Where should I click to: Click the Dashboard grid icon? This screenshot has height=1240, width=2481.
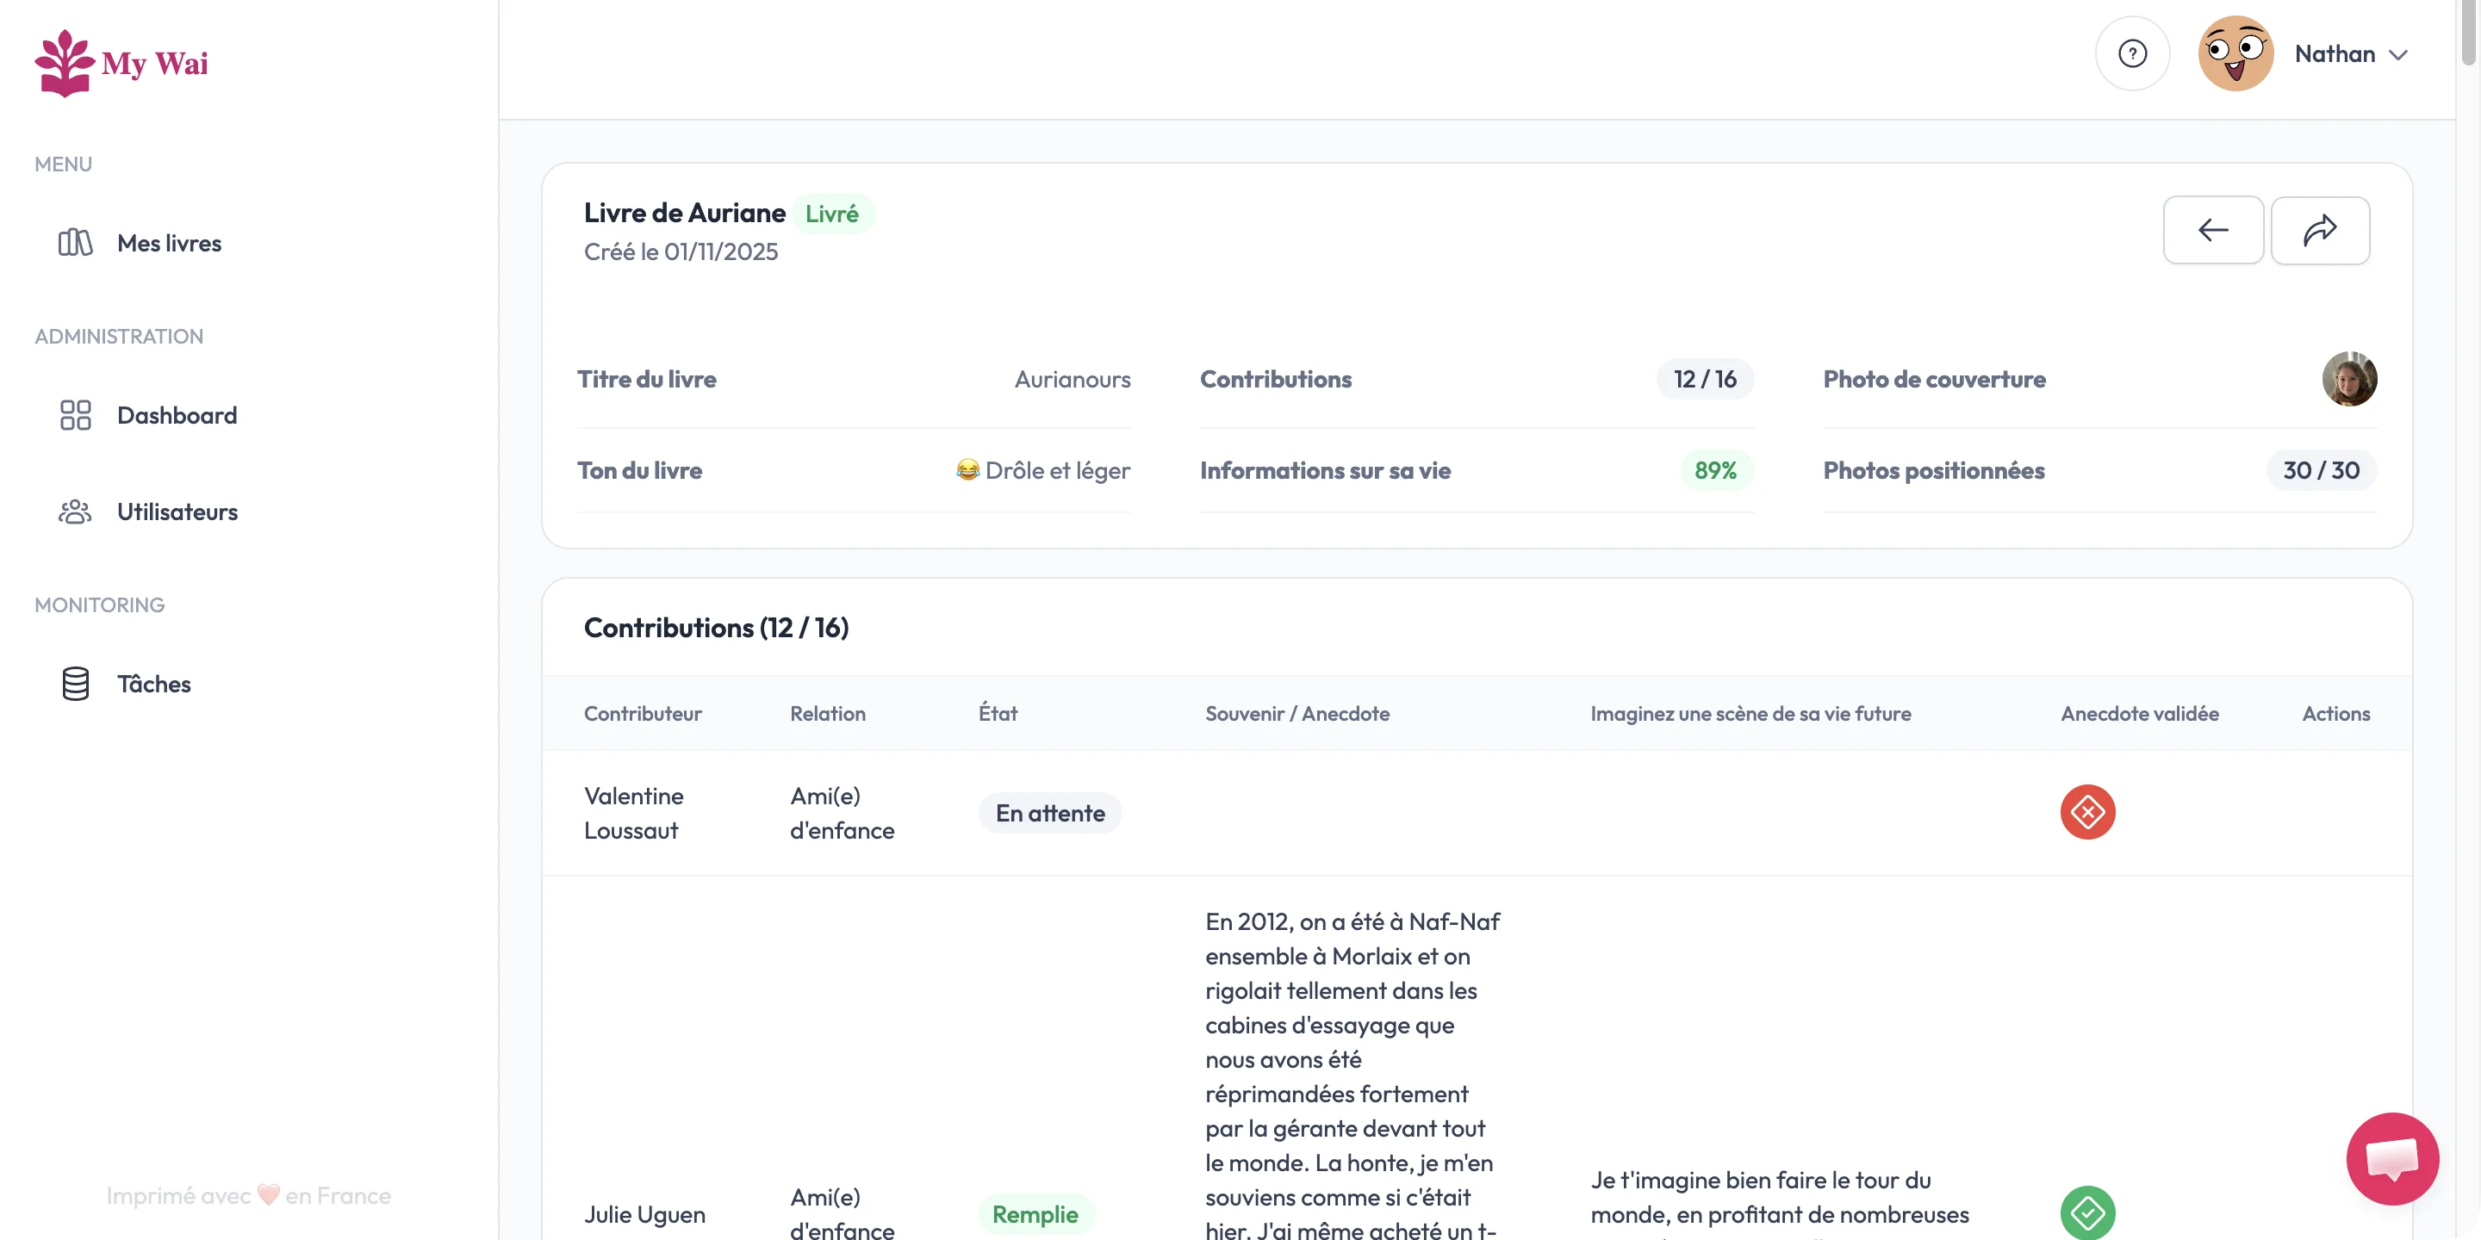click(x=75, y=415)
